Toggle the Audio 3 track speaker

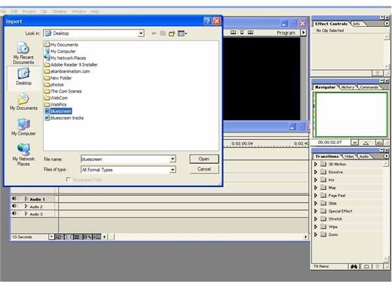[x=14, y=214]
